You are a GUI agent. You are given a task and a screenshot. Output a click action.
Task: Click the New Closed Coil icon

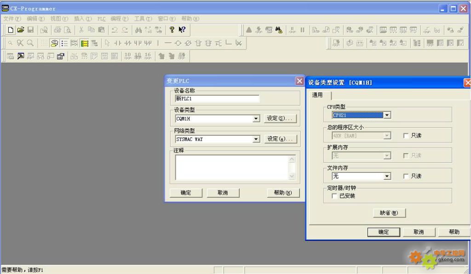click(188, 43)
